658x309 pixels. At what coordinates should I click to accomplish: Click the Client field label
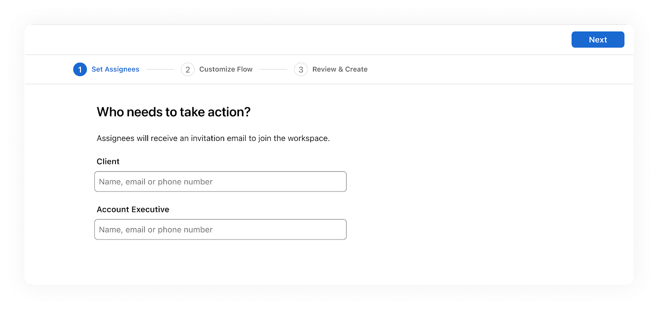pyautogui.click(x=108, y=161)
